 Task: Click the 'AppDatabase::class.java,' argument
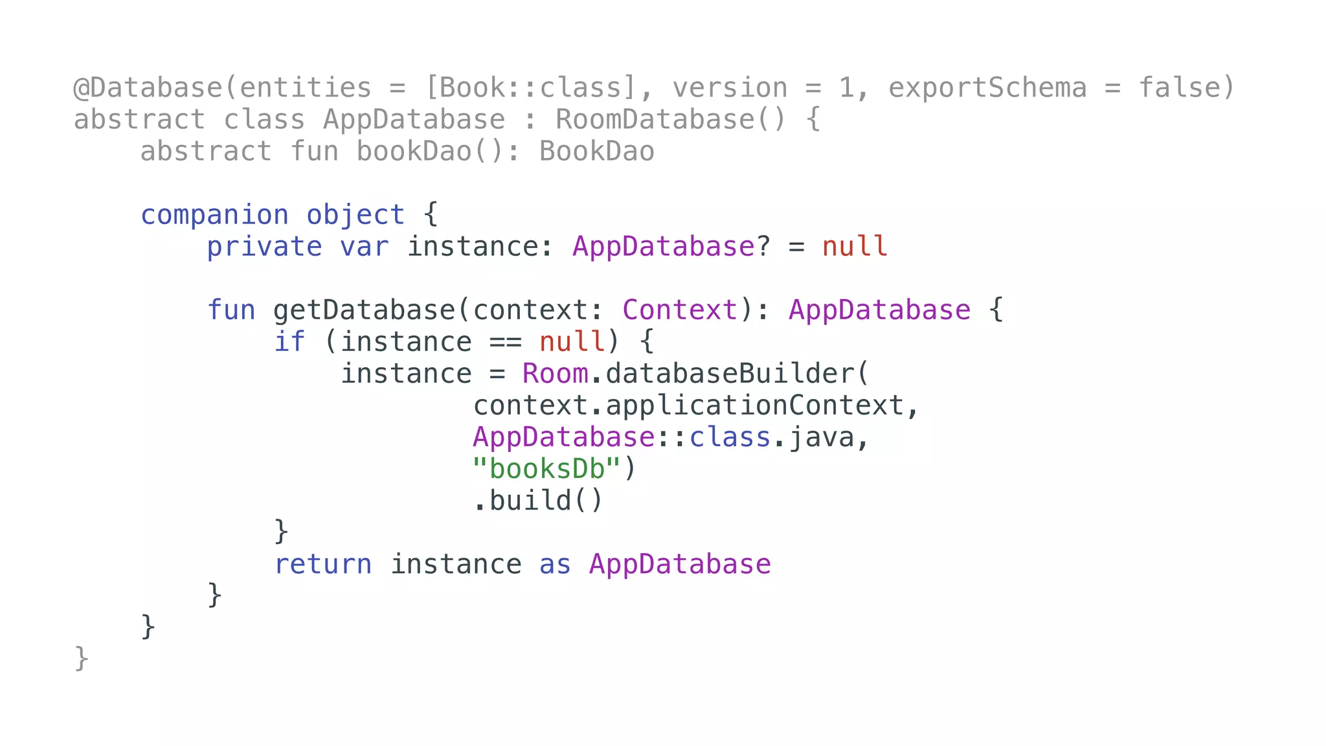671,438
